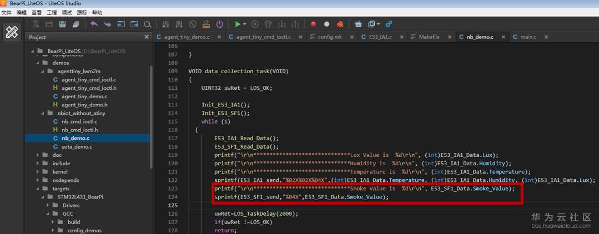Click the Open Folder toolbar icon
The width and height of the screenshot is (599, 234).
(x=49, y=24)
